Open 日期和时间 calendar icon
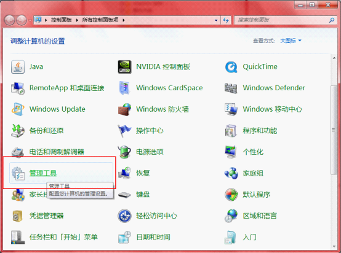341x253 pixels. click(x=124, y=237)
